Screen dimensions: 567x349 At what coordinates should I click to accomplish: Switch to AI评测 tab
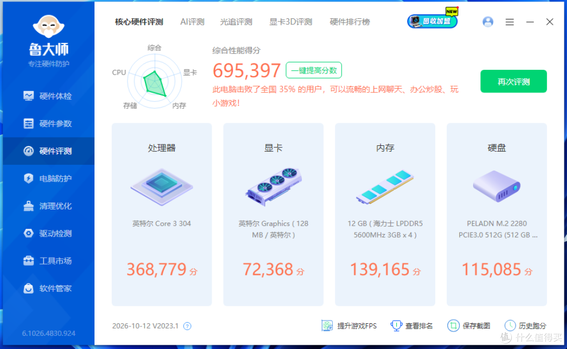click(x=192, y=22)
